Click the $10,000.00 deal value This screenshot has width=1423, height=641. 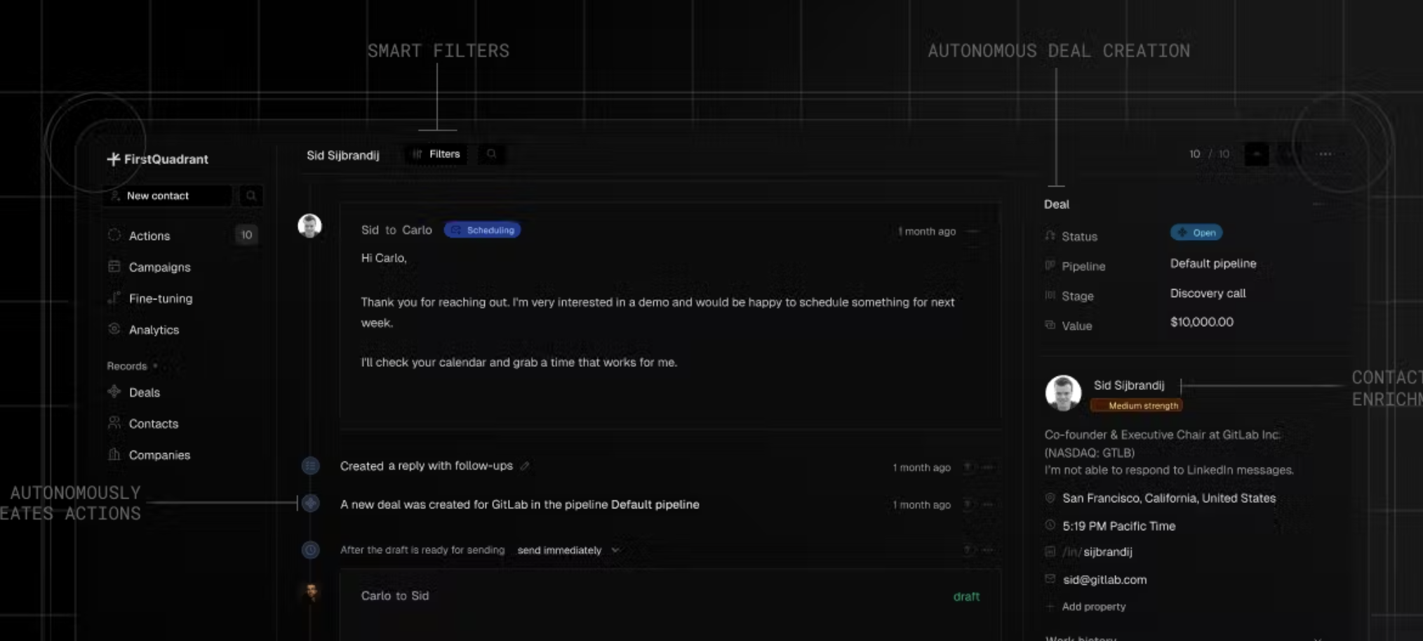(1201, 323)
